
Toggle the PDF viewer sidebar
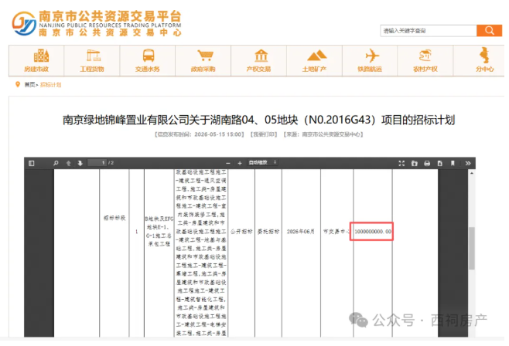[32, 163]
